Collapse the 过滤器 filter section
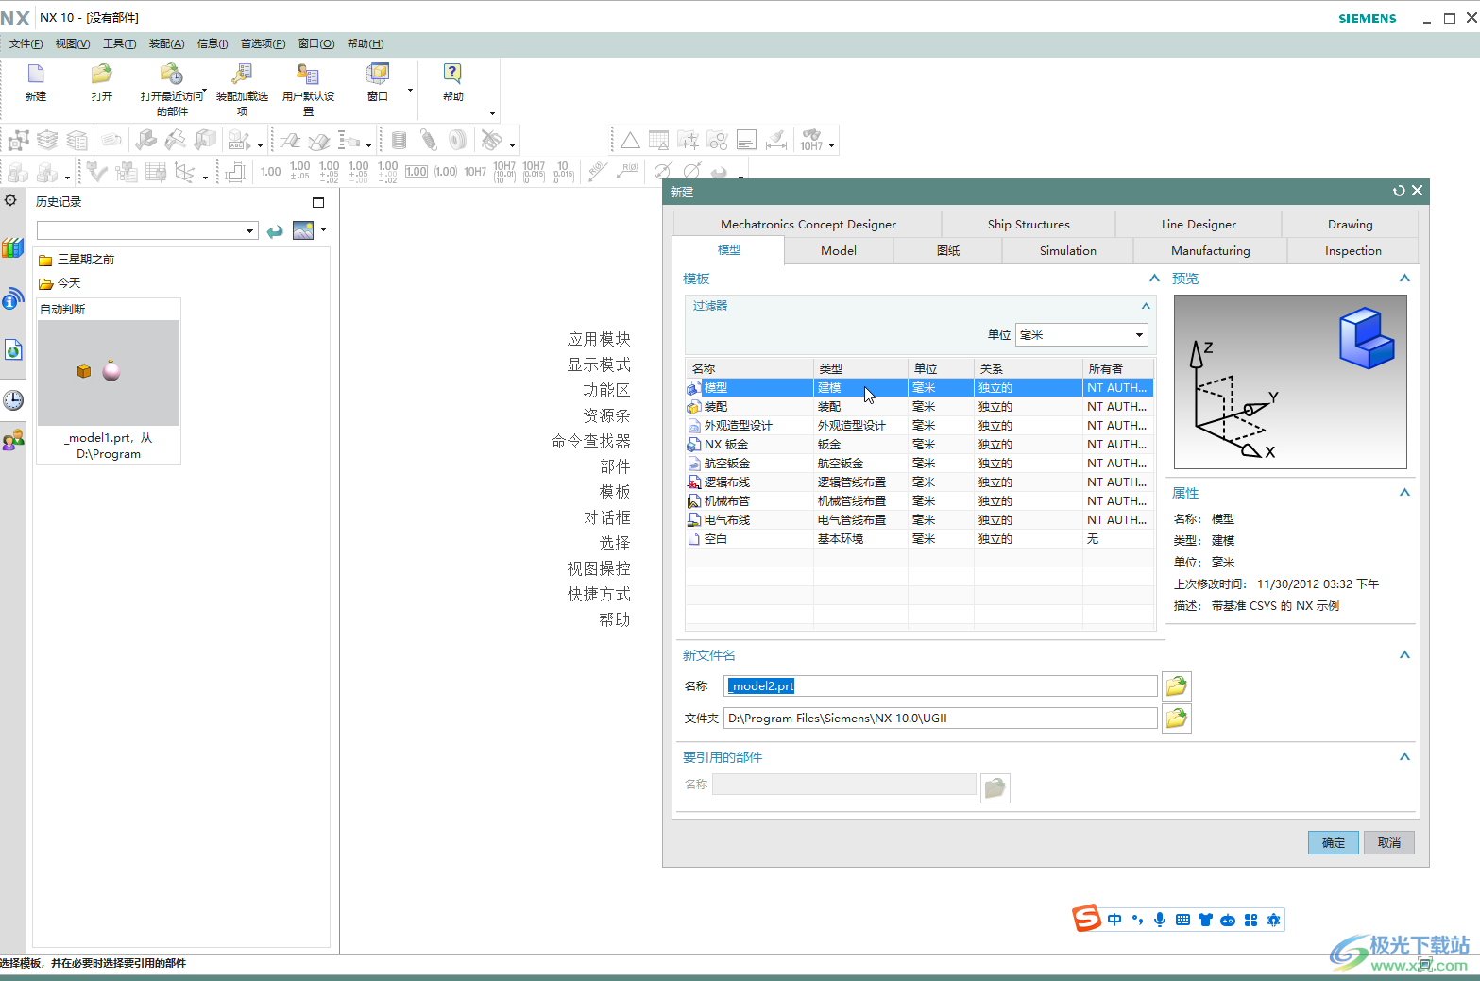The width and height of the screenshot is (1480, 981). point(1146,306)
